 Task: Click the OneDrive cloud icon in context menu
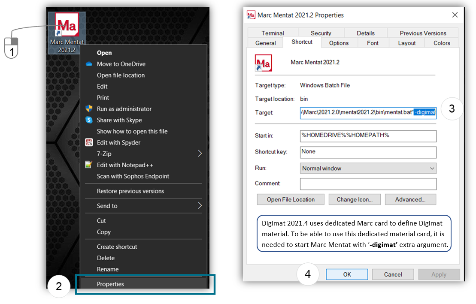[x=89, y=64]
